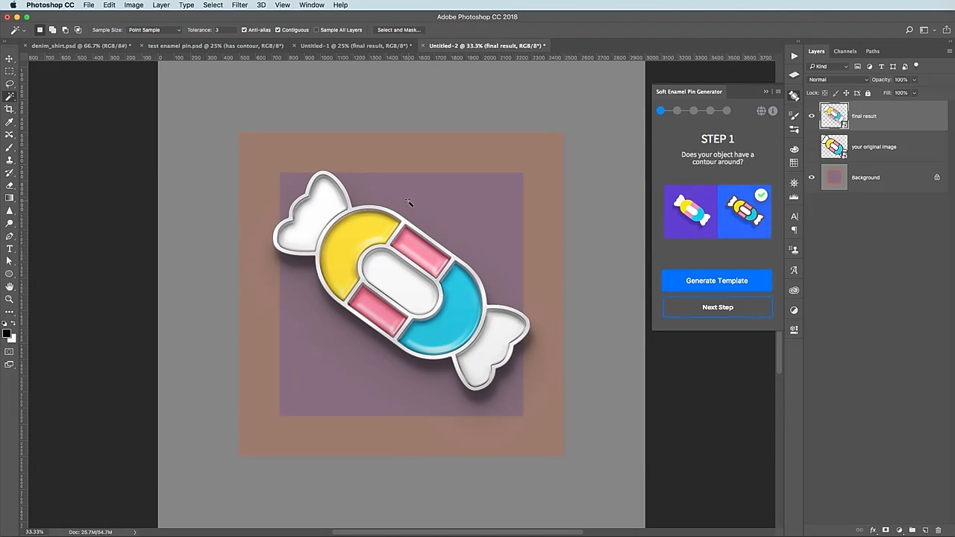The height and width of the screenshot is (537, 955).
Task: Enable Sample All Layers checkbox
Action: coord(316,30)
